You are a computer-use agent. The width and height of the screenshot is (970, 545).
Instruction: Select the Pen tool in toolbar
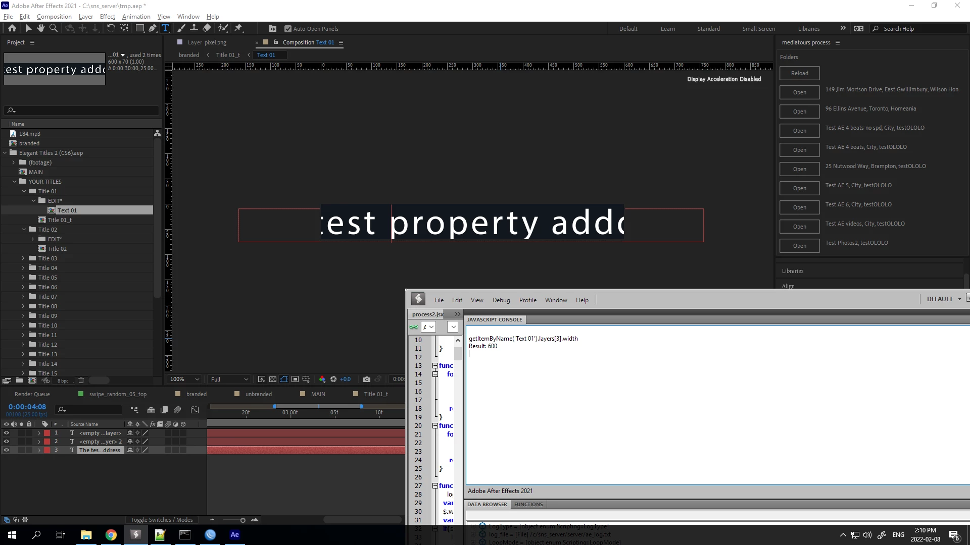152,28
